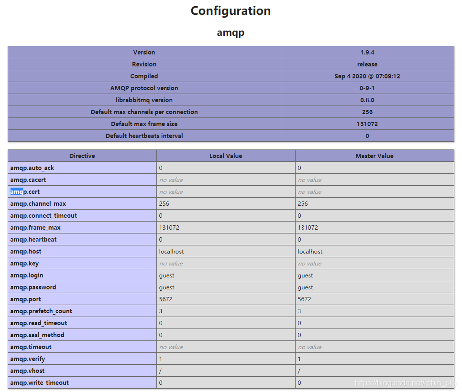Click the amqp.vhost slash value
462x392 pixels.
click(159, 371)
